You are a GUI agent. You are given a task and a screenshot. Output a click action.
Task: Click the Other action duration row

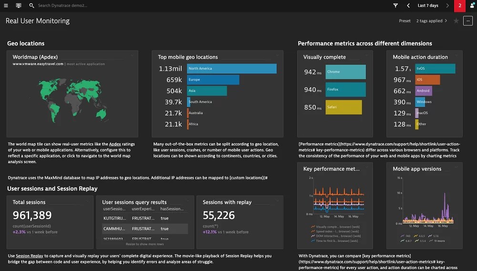coord(421,124)
